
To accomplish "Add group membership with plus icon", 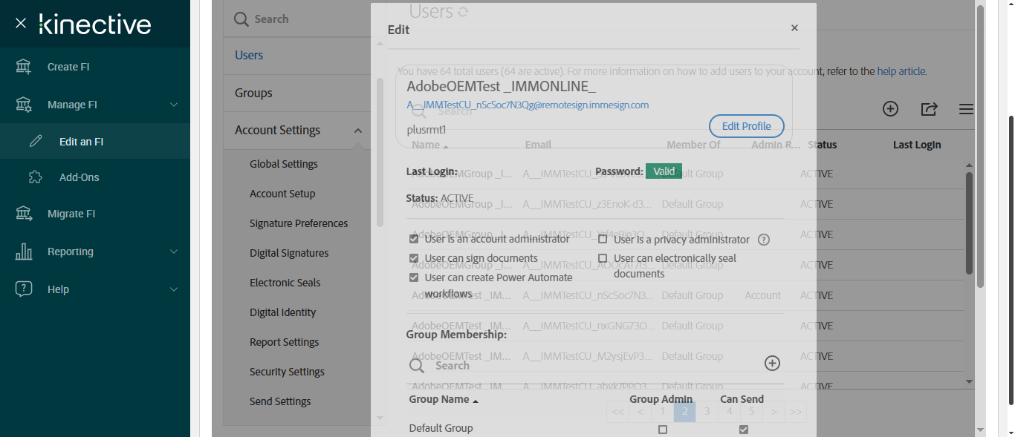I will coord(772,363).
